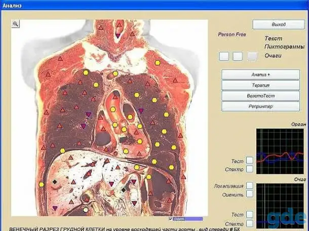The width and height of the screenshot is (309, 231).
Task: Select the Текст label
Action: (273, 38)
